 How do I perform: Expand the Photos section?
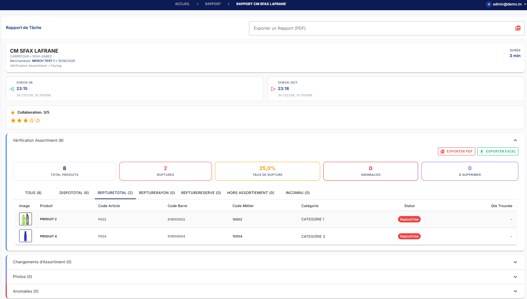pyautogui.click(x=515, y=277)
